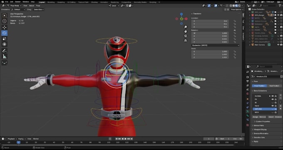This screenshot has height=150, width=283.
Task: Open the Orientation Default dropdown
Action: [x=18, y=10]
